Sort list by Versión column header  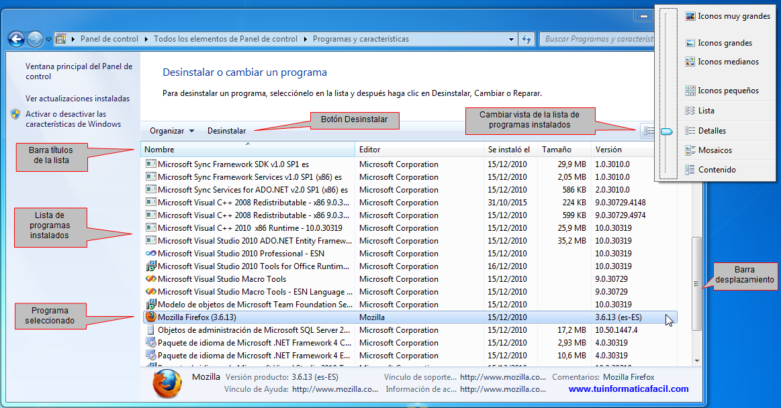[623, 149]
